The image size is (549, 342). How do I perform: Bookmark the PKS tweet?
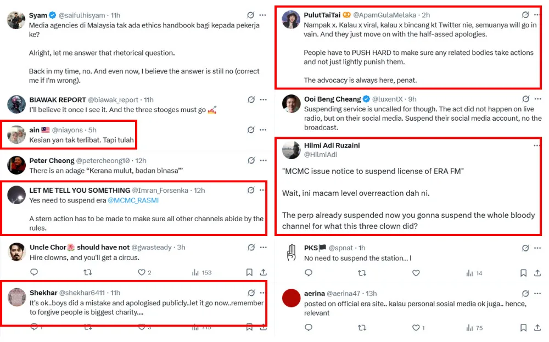point(524,273)
